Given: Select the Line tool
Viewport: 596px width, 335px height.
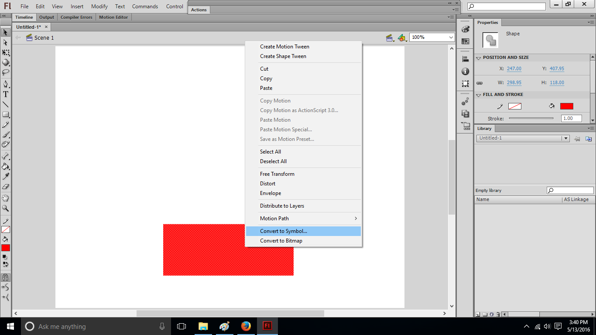Looking at the screenshot, I should pyautogui.click(x=6, y=105).
